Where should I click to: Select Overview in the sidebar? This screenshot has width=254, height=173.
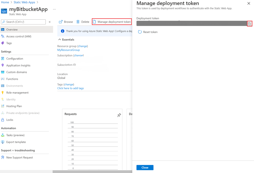point(26,30)
